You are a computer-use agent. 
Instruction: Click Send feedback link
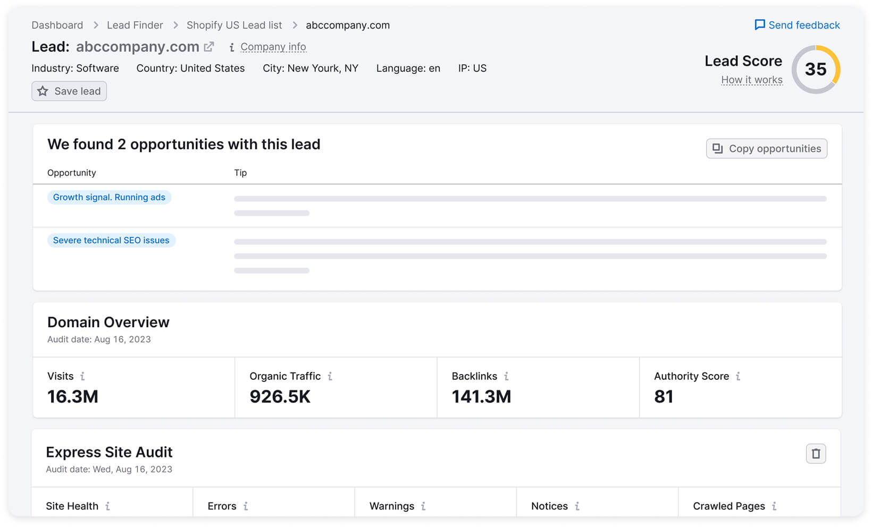[798, 25]
